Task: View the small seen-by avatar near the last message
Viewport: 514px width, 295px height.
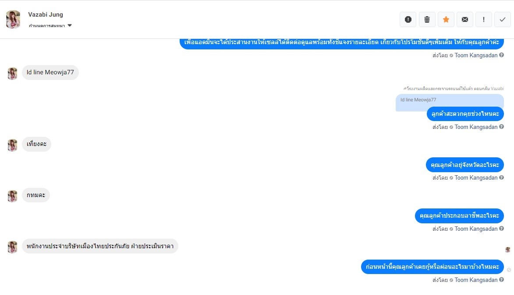Action: 508,250
